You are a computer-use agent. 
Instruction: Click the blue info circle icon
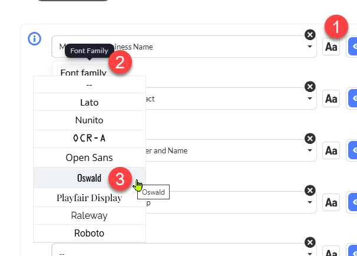point(34,39)
